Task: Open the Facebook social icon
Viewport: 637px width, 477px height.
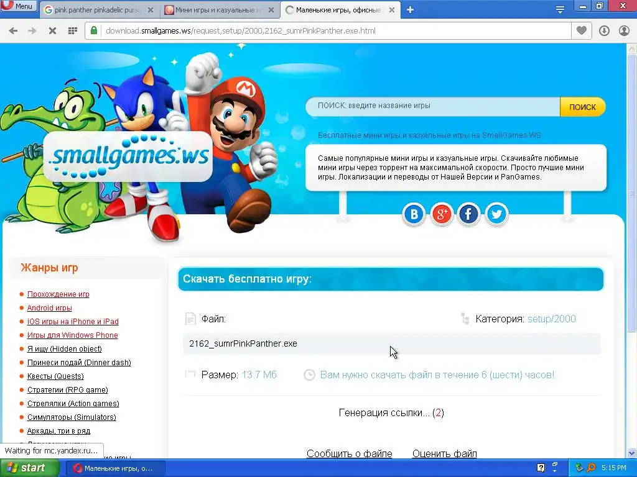Action: (x=469, y=214)
